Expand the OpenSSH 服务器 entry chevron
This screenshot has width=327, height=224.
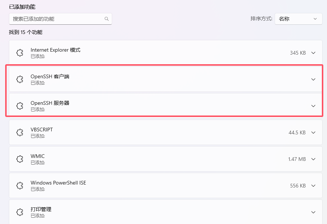(313, 106)
